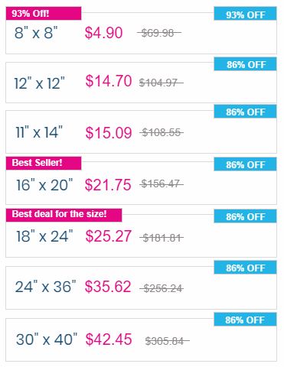Click the blue 93% OFF badge
The width and height of the screenshot is (284, 367).
click(245, 14)
